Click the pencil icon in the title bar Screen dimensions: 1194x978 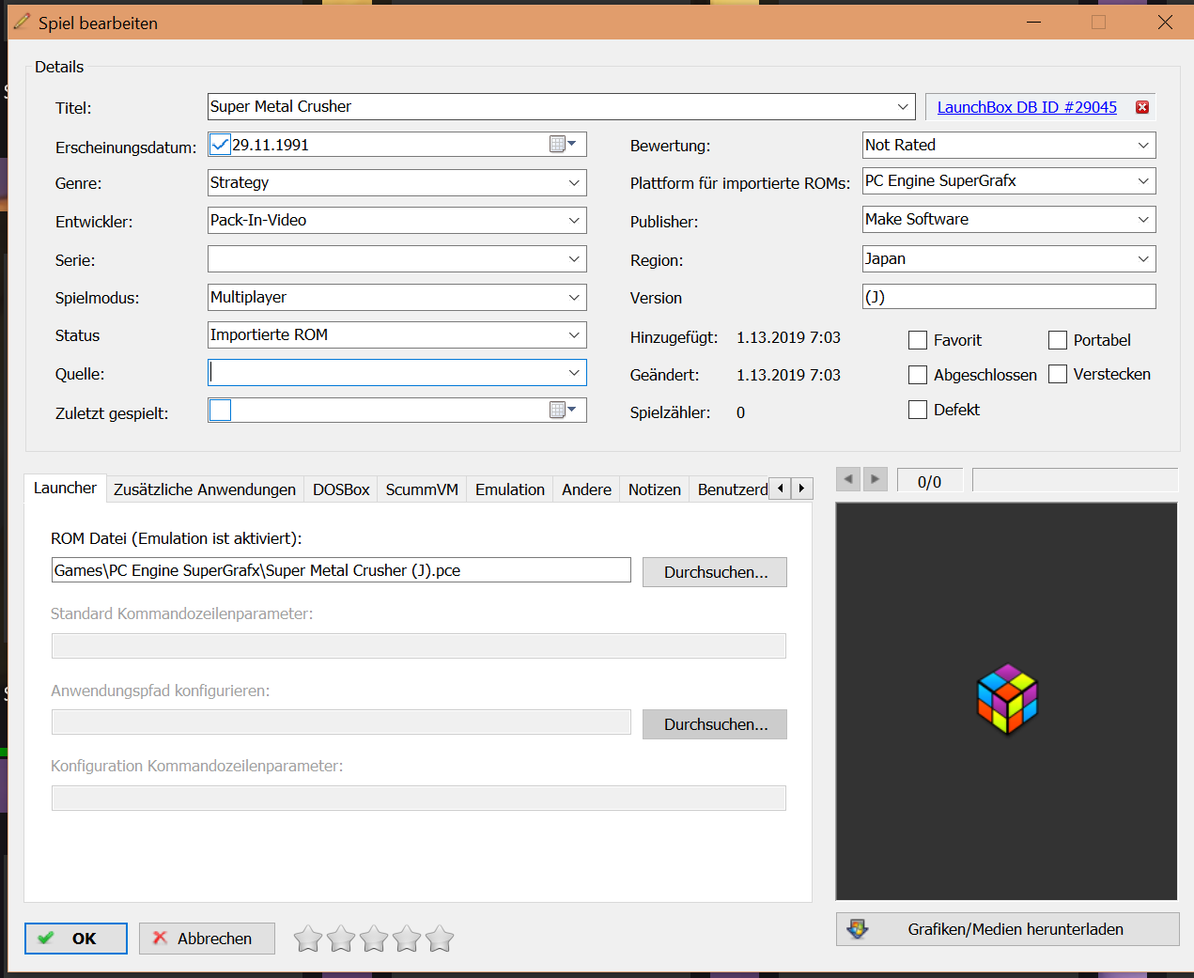[x=22, y=22]
